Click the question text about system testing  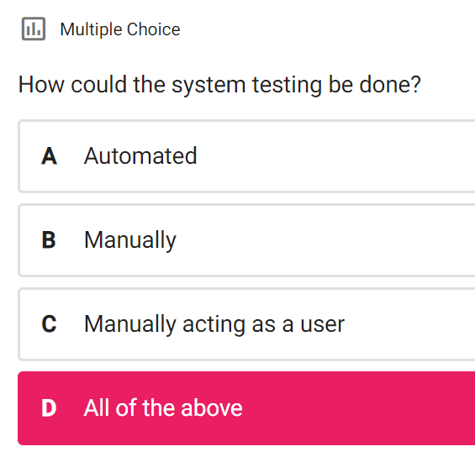219,85
